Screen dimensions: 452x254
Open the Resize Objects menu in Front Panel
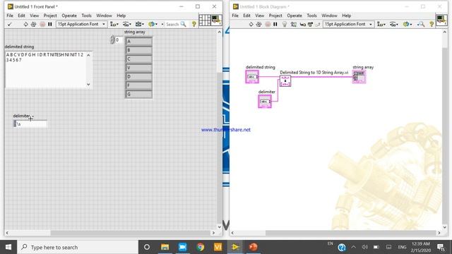(x=140, y=24)
